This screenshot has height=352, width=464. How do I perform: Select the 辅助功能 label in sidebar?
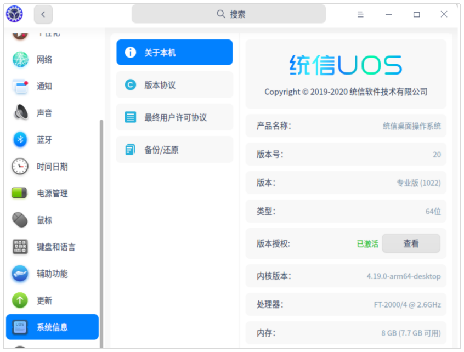[52, 274]
